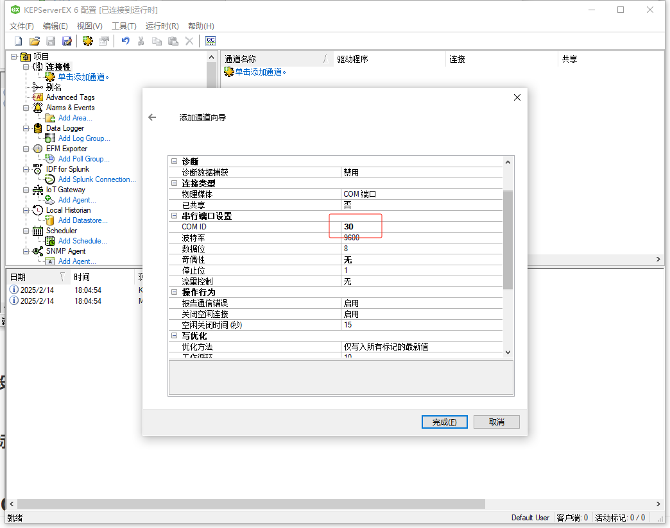
Task: Click the New project toolbar icon
Action: (x=19, y=41)
